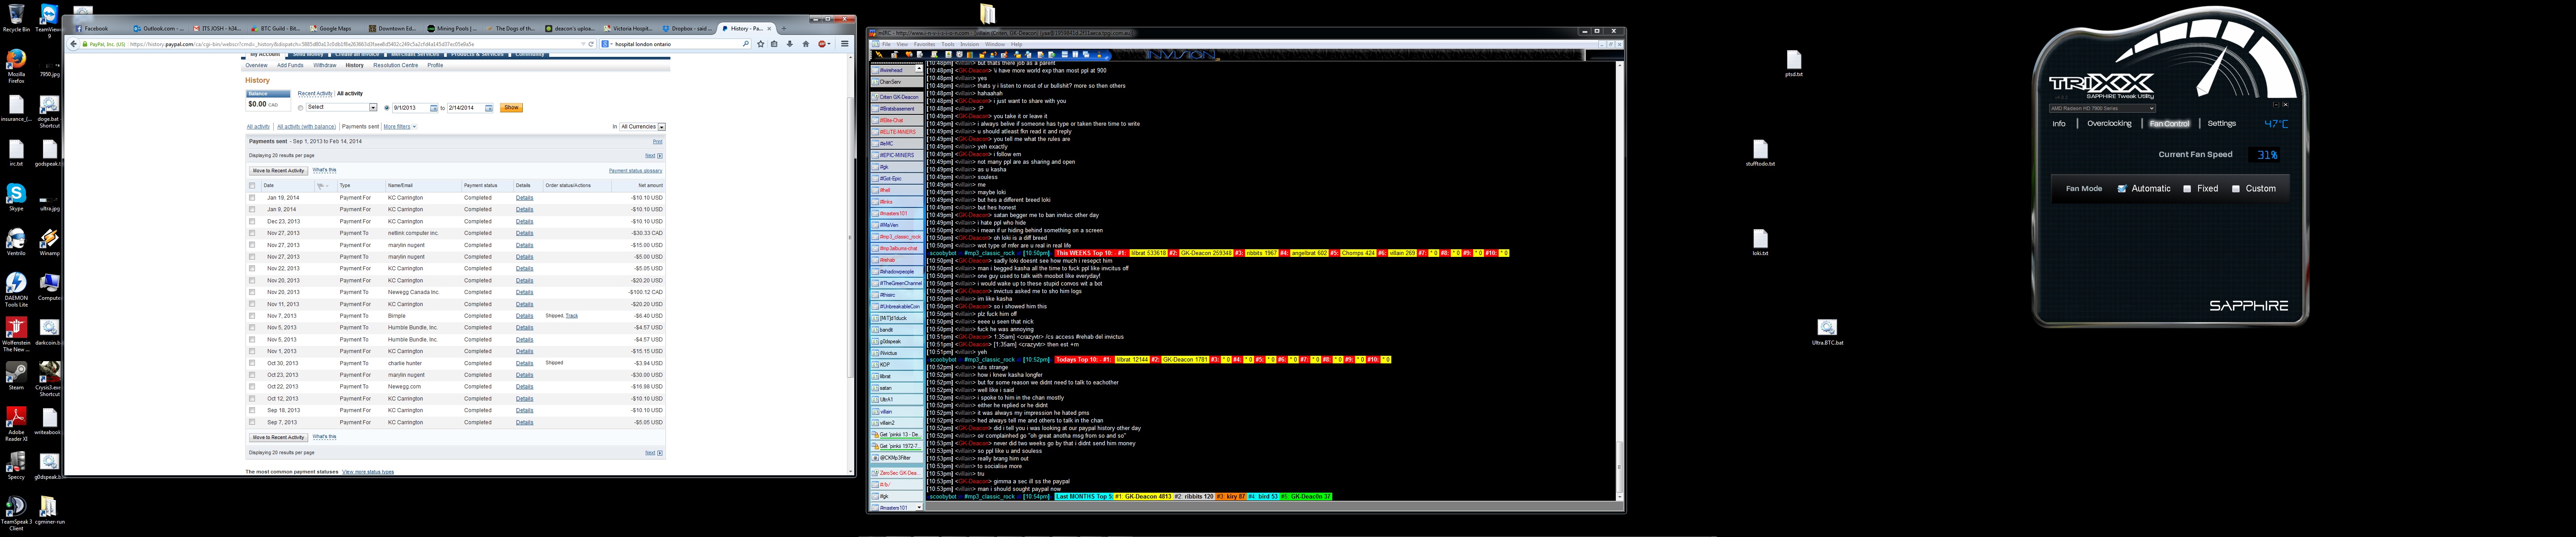
Task: Open the Speccy desktop icon
Action: 16,464
